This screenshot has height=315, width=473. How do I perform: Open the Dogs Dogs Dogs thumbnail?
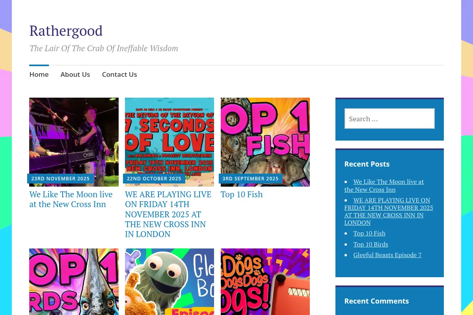coord(265,282)
